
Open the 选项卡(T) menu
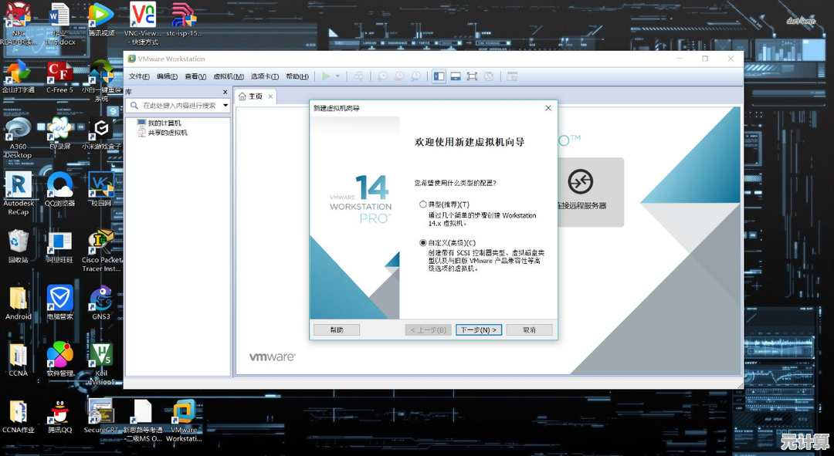pyautogui.click(x=265, y=76)
